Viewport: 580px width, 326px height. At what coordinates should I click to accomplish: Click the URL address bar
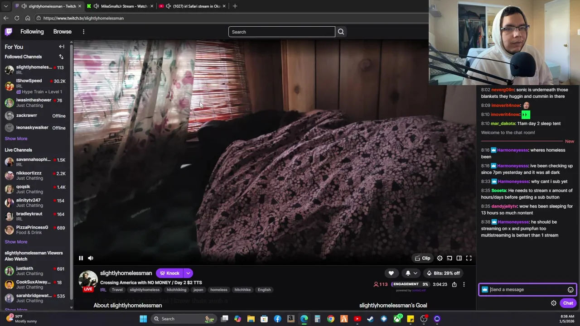231,18
